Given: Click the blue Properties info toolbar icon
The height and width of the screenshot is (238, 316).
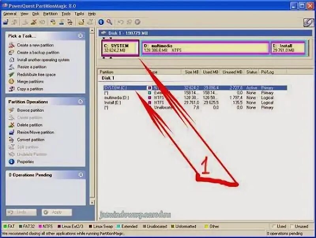Looking at the screenshot, I should point(101,22).
